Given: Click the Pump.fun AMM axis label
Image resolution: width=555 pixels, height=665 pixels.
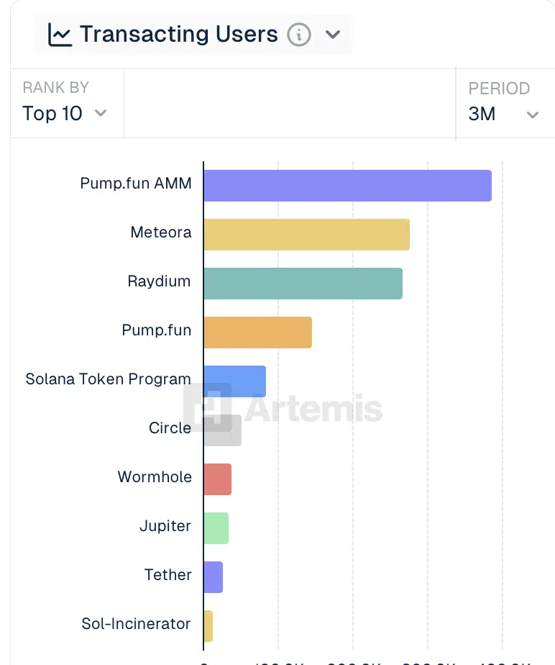Looking at the screenshot, I should (136, 183).
